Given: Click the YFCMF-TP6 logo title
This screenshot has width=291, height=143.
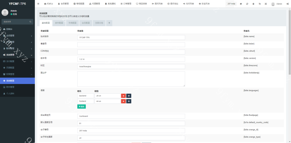Looking at the screenshot, I should [x=17, y=4].
